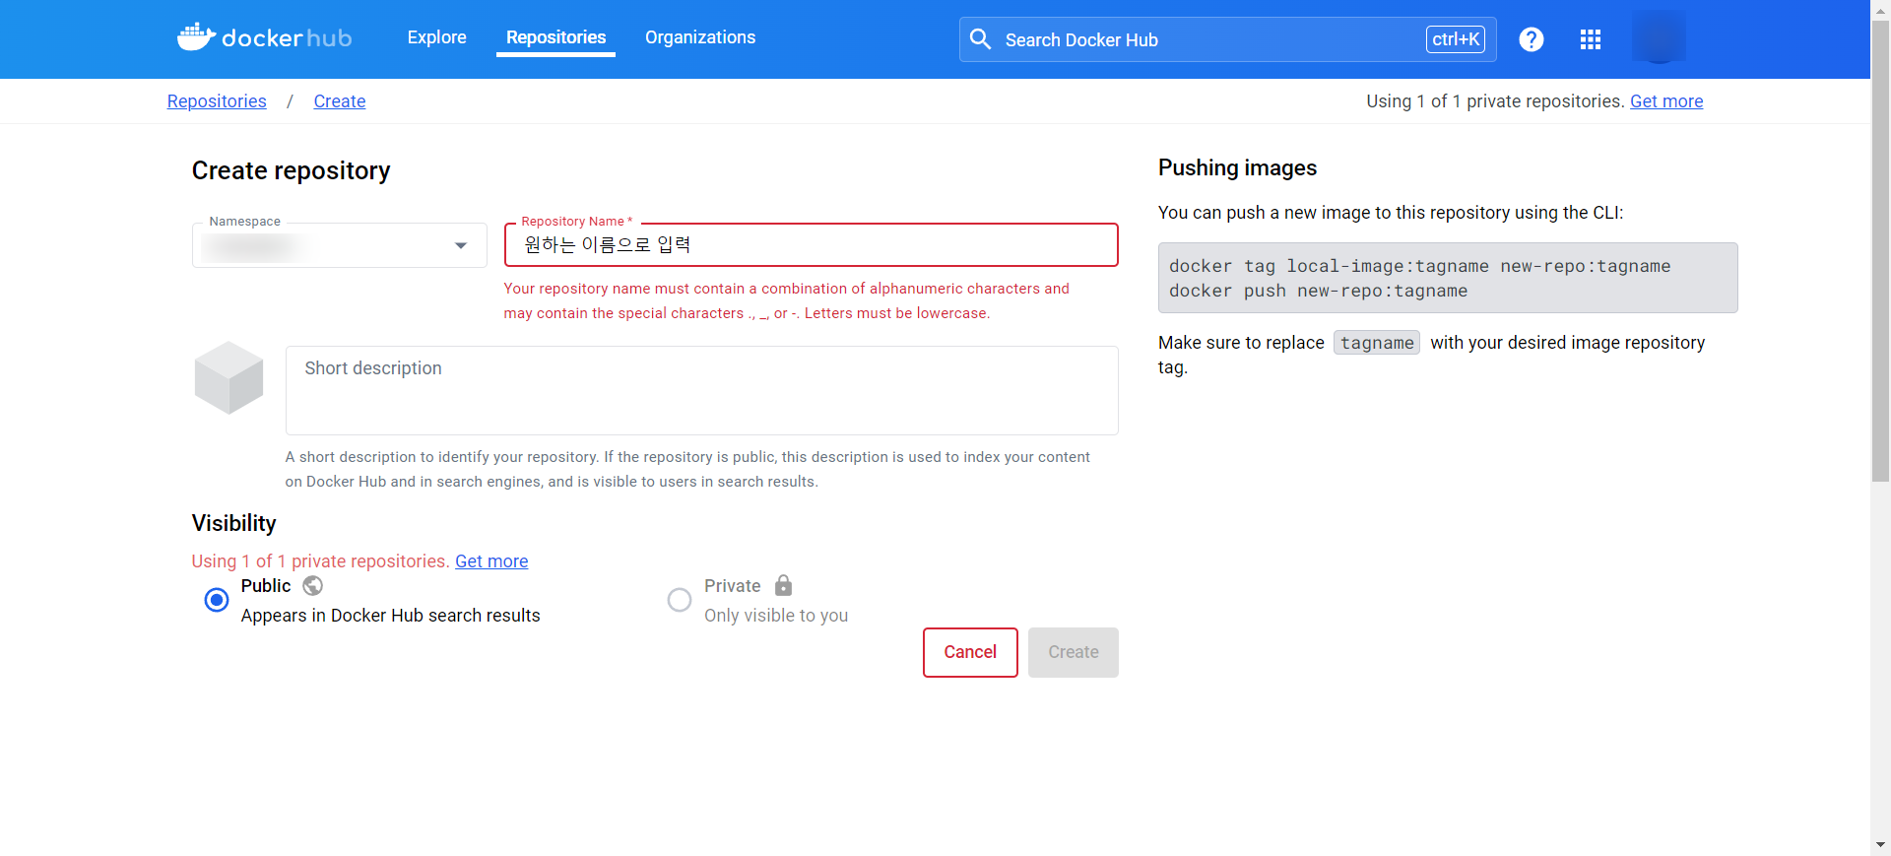Click 'Appears in Docker Hub search results' text
Screen dimensions: 1891x856
click(x=391, y=616)
